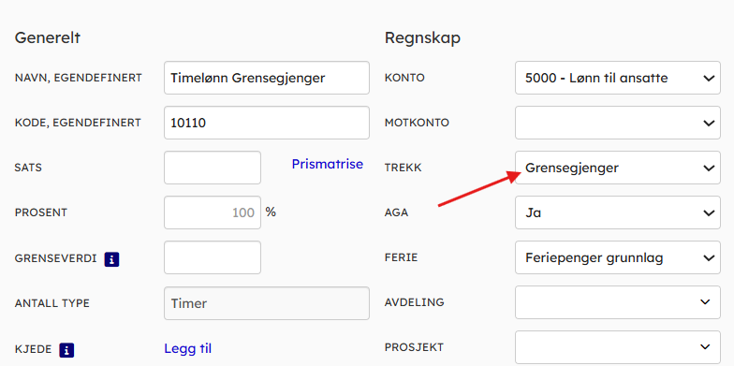Focus the name field Timelønn Grensegjenger

pos(266,78)
